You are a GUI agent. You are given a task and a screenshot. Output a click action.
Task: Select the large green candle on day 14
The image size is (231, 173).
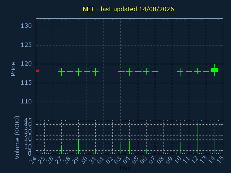pyautogui.click(x=214, y=70)
